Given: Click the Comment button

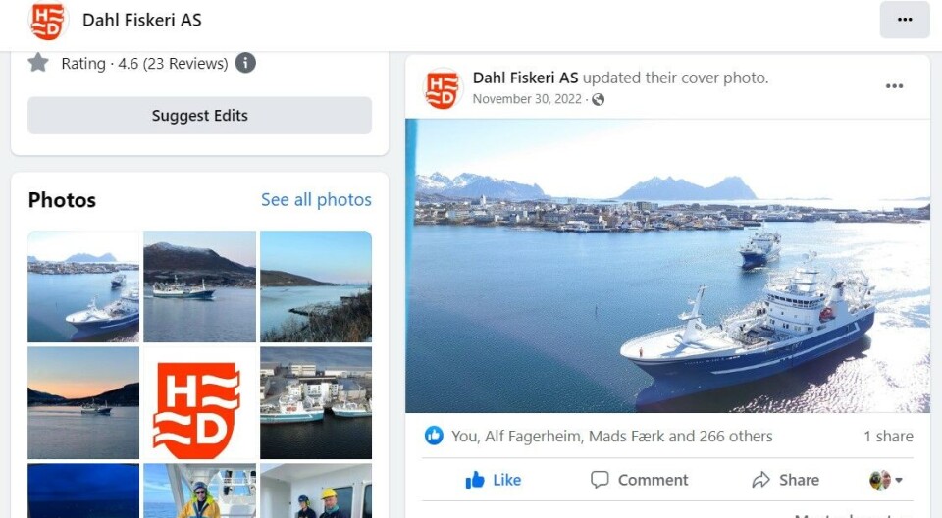Looking at the screenshot, I should pos(639,480).
